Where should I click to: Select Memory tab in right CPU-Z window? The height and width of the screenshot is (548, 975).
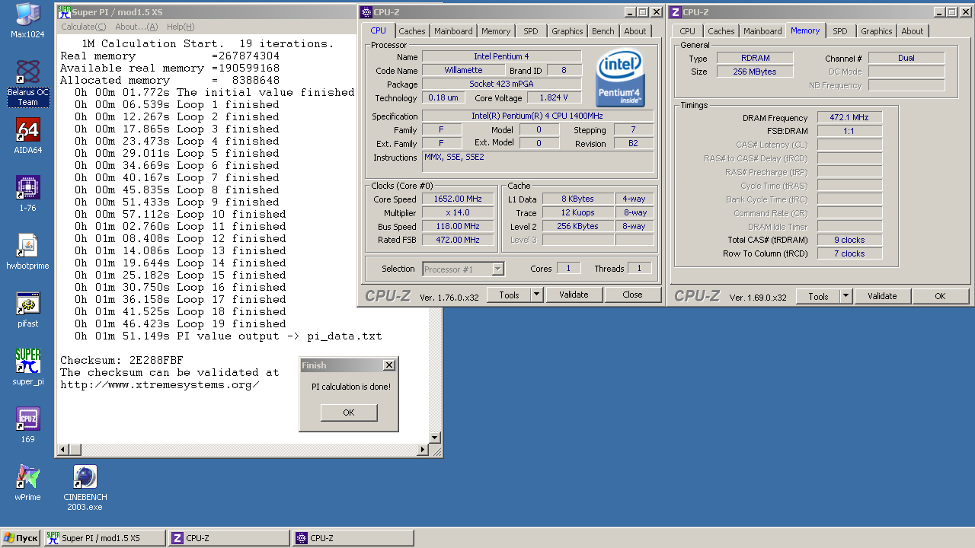pyautogui.click(x=805, y=30)
